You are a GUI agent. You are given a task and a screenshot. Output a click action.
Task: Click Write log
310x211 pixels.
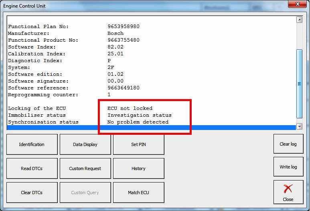pos(288,167)
